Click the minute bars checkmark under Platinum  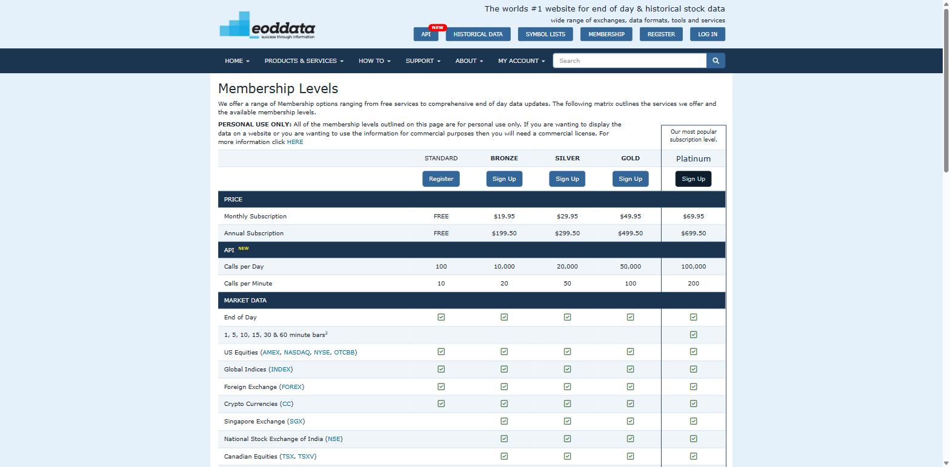click(693, 335)
